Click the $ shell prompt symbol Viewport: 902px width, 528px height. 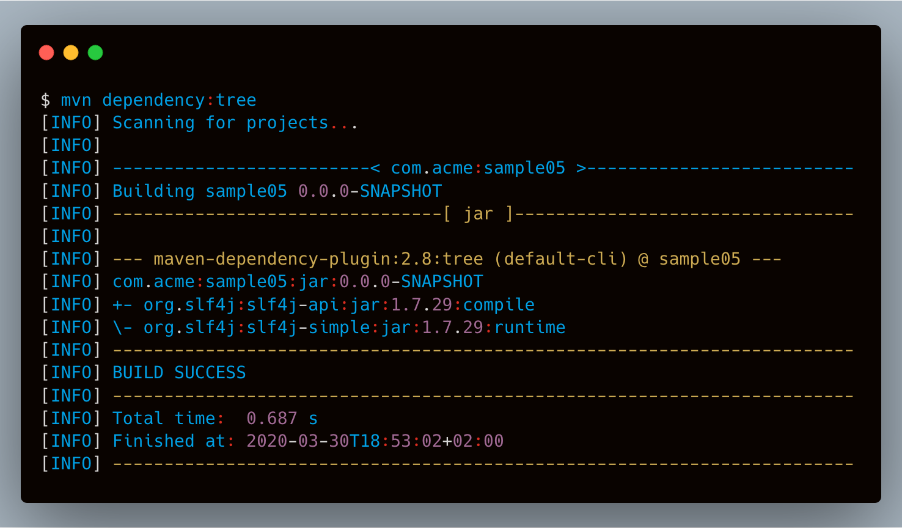click(45, 100)
